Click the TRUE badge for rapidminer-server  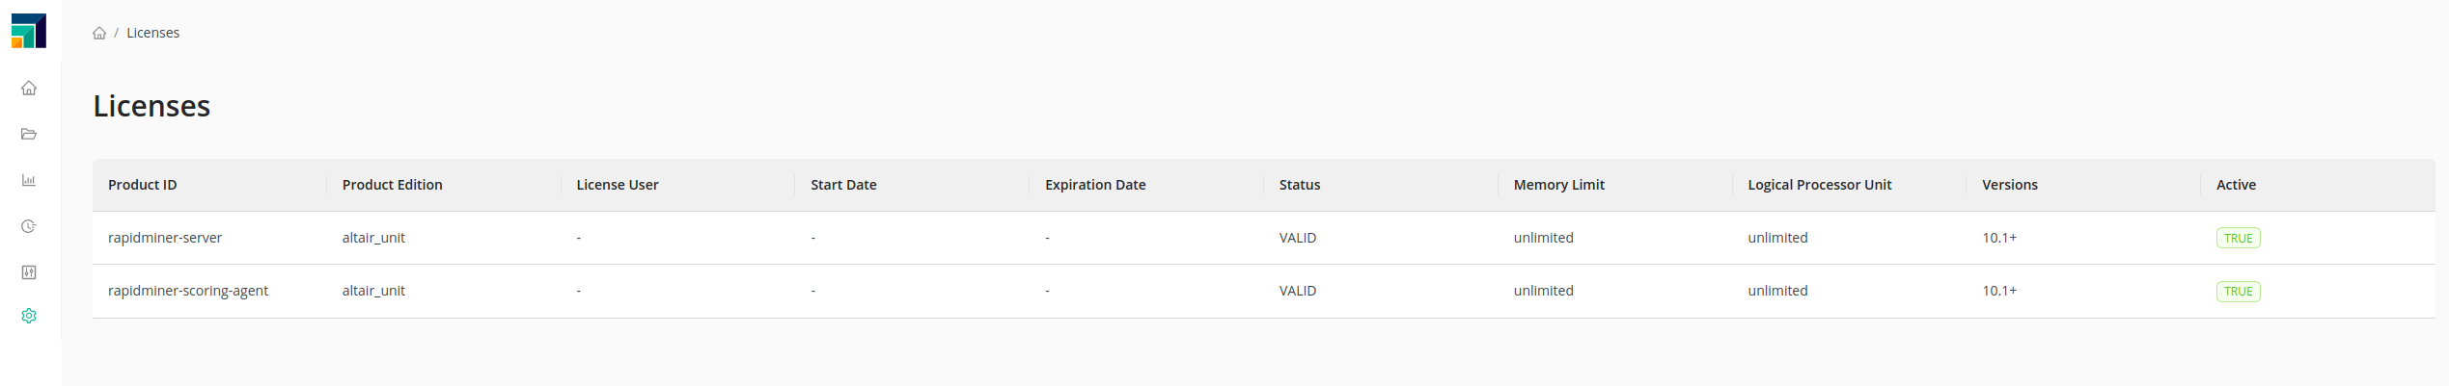pyautogui.click(x=2238, y=238)
